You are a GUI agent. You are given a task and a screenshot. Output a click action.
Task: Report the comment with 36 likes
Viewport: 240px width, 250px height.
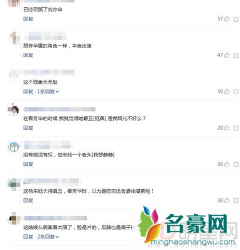point(236,164)
